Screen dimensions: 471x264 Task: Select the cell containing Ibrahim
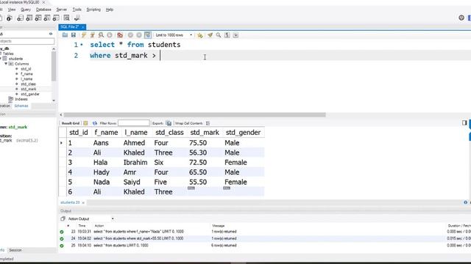(135, 163)
